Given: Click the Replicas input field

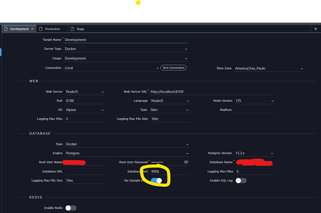Looking at the screenshot, I should click(254, 110).
